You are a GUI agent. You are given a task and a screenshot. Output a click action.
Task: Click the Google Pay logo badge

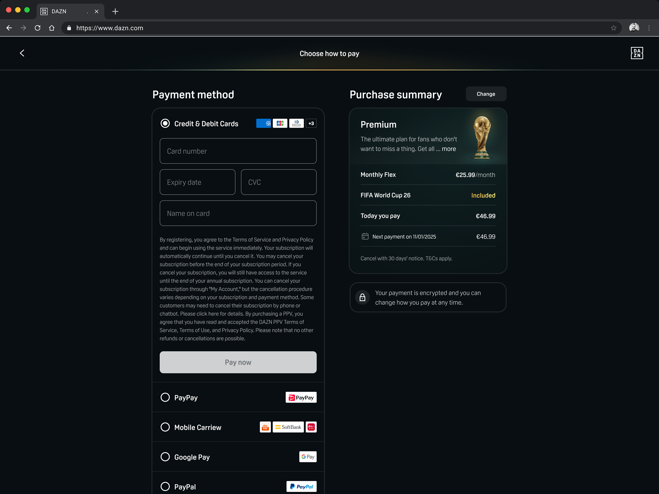(x=308, y=457)
